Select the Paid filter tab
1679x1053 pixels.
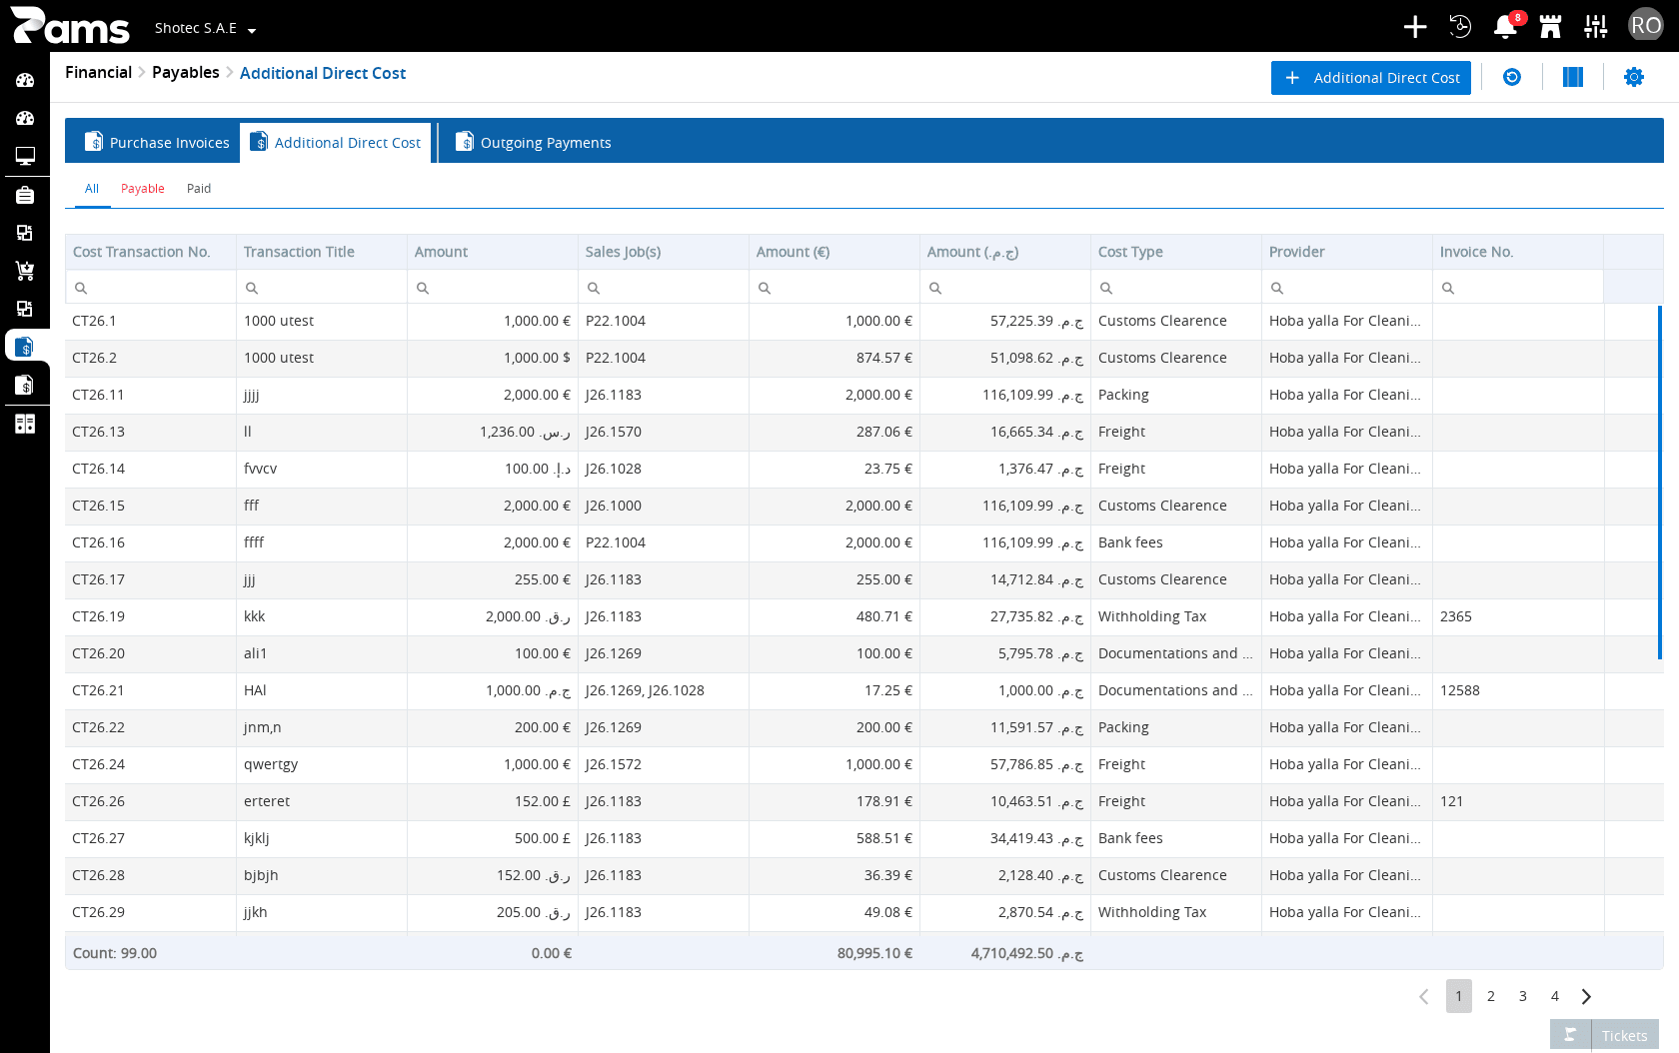point(199,189)
